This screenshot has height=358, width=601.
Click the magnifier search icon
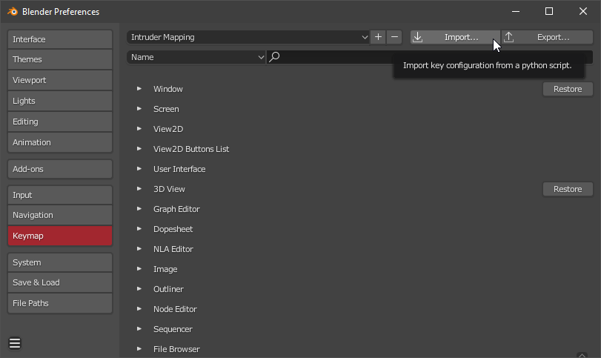(274, 57)
